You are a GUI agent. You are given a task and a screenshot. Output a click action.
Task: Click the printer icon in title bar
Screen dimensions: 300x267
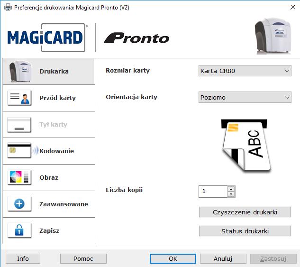8,8
